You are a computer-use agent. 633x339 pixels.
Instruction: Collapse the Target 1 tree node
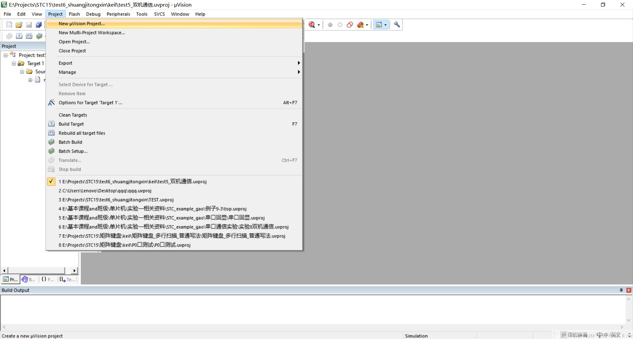click(14, 64)
